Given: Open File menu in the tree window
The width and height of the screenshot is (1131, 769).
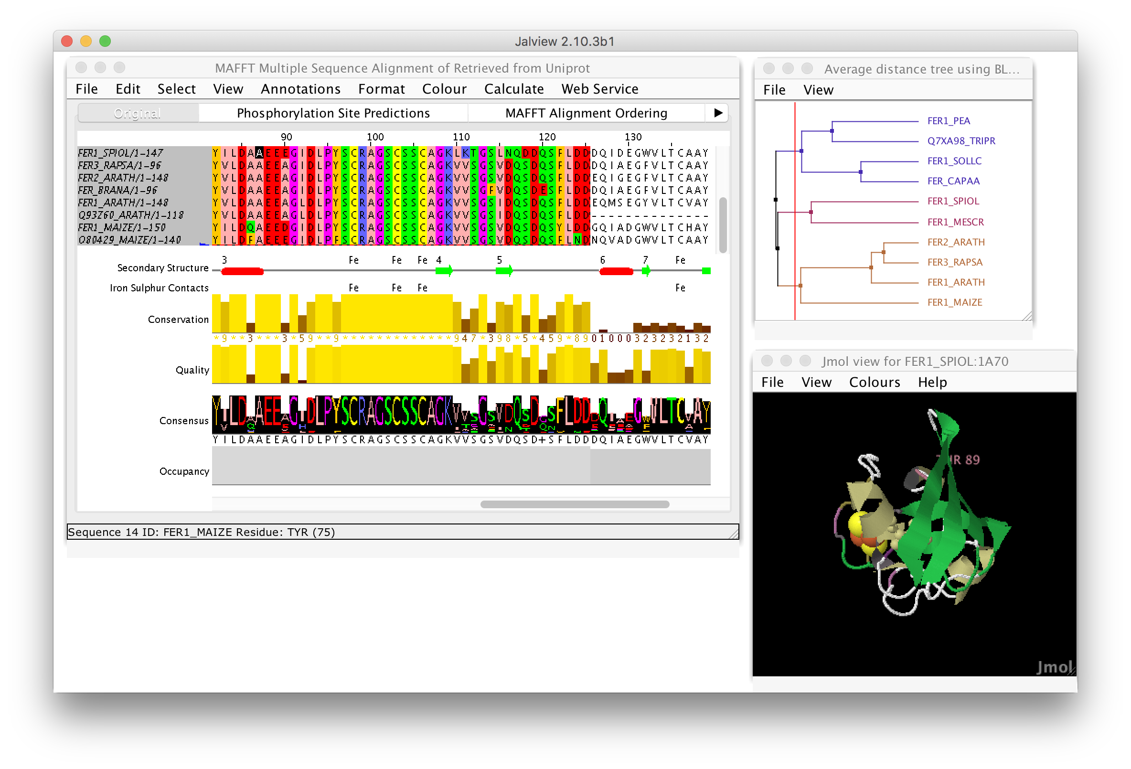Looking at the screenshot, I should pos(774,90).
